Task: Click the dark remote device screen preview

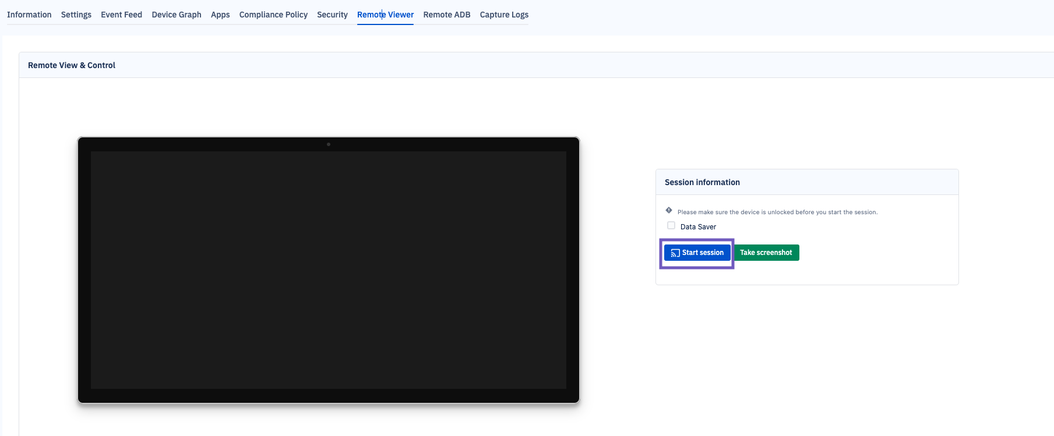Action: point(329,270)
